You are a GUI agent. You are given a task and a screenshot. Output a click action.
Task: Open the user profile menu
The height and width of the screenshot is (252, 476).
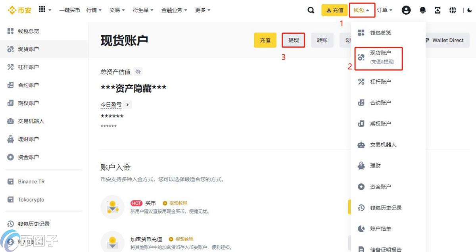click(406, 10)
